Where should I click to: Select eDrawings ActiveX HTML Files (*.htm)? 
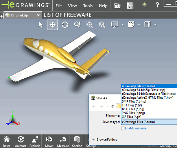149,97
